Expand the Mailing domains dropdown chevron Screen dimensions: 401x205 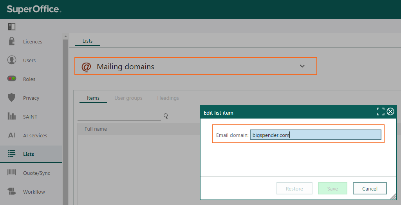click(302, 66)
